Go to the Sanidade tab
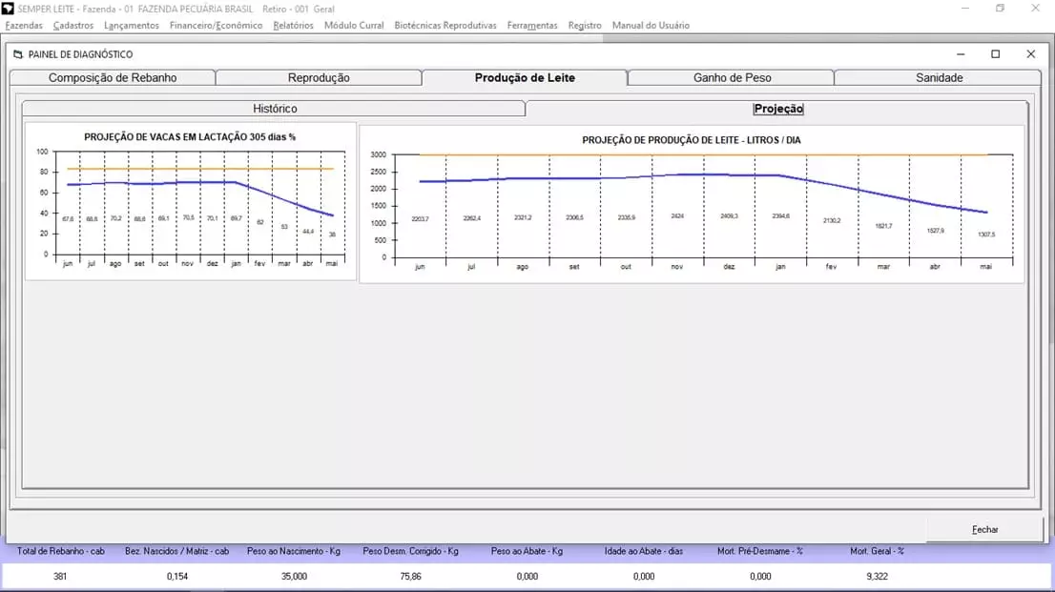 point(939,78)
